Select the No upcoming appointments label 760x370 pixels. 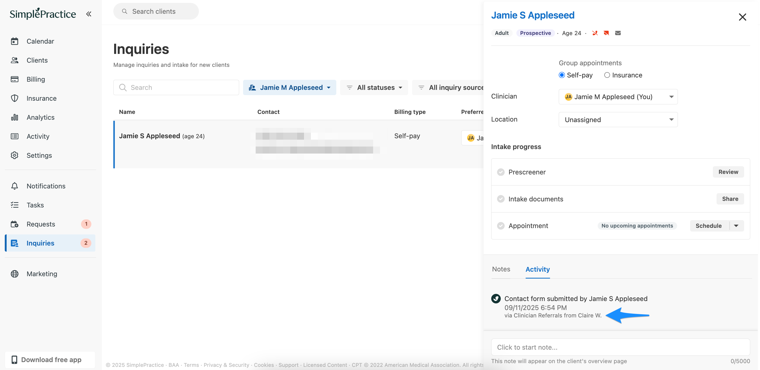pyautogui.click(x=637, y=226)
